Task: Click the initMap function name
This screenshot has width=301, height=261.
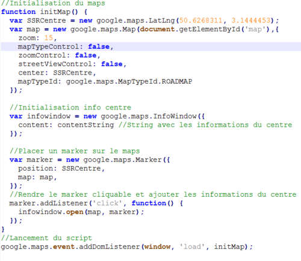Action: [55, 12]
